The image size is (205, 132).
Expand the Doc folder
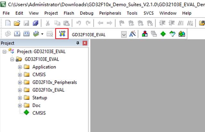[20, 105]
